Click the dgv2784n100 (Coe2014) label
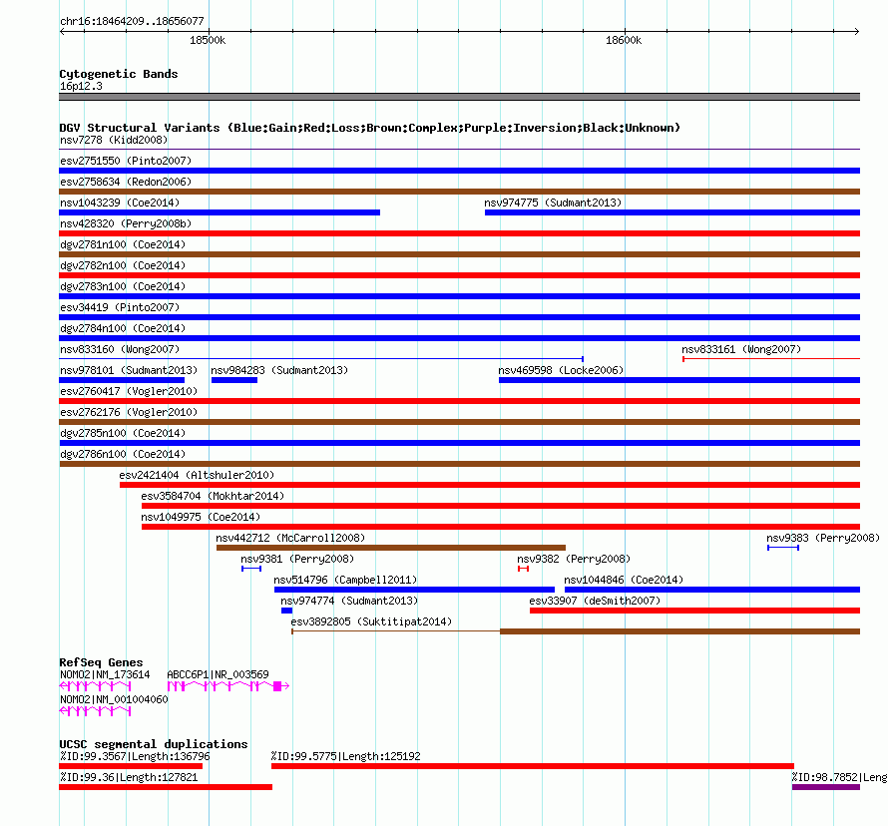 [x=123, y=328]
